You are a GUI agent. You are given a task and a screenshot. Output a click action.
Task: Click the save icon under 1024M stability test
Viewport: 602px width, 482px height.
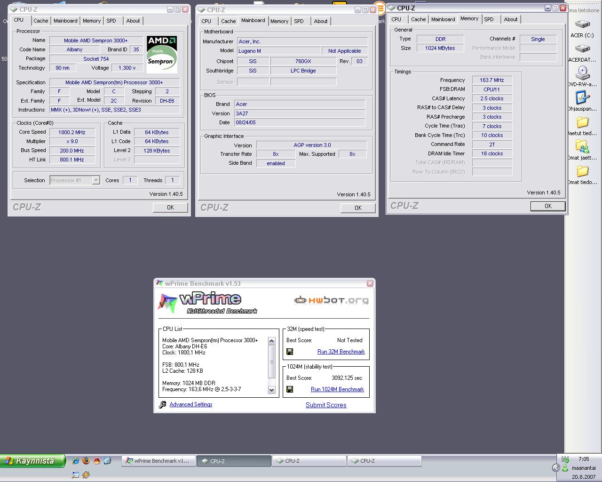[290, 389]
